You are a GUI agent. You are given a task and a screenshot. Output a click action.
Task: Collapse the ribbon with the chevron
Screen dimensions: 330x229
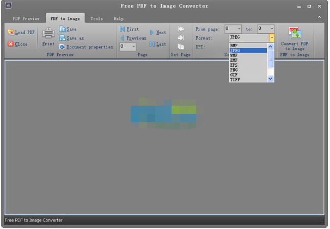[x=319, y=17]
